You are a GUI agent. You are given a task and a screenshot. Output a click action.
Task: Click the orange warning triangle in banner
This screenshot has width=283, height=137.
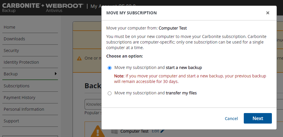[x=79, y=58]
